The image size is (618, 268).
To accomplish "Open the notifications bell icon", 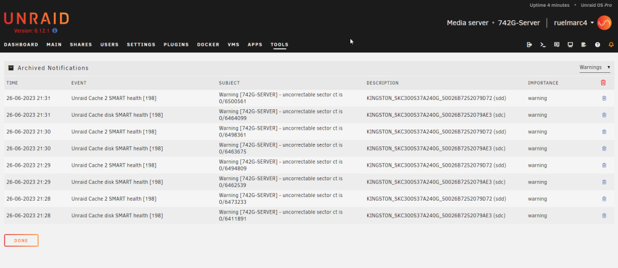I will click(x=611, y=45).
